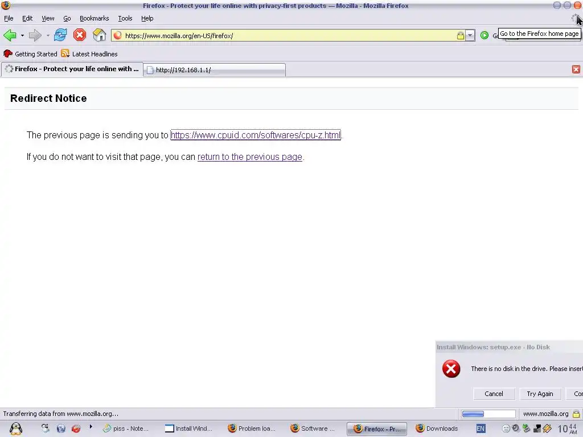Image resolution: width=583 pixels, height=437 pixels.
Task: Go to the Home page icon
Action: coord(99,35)
